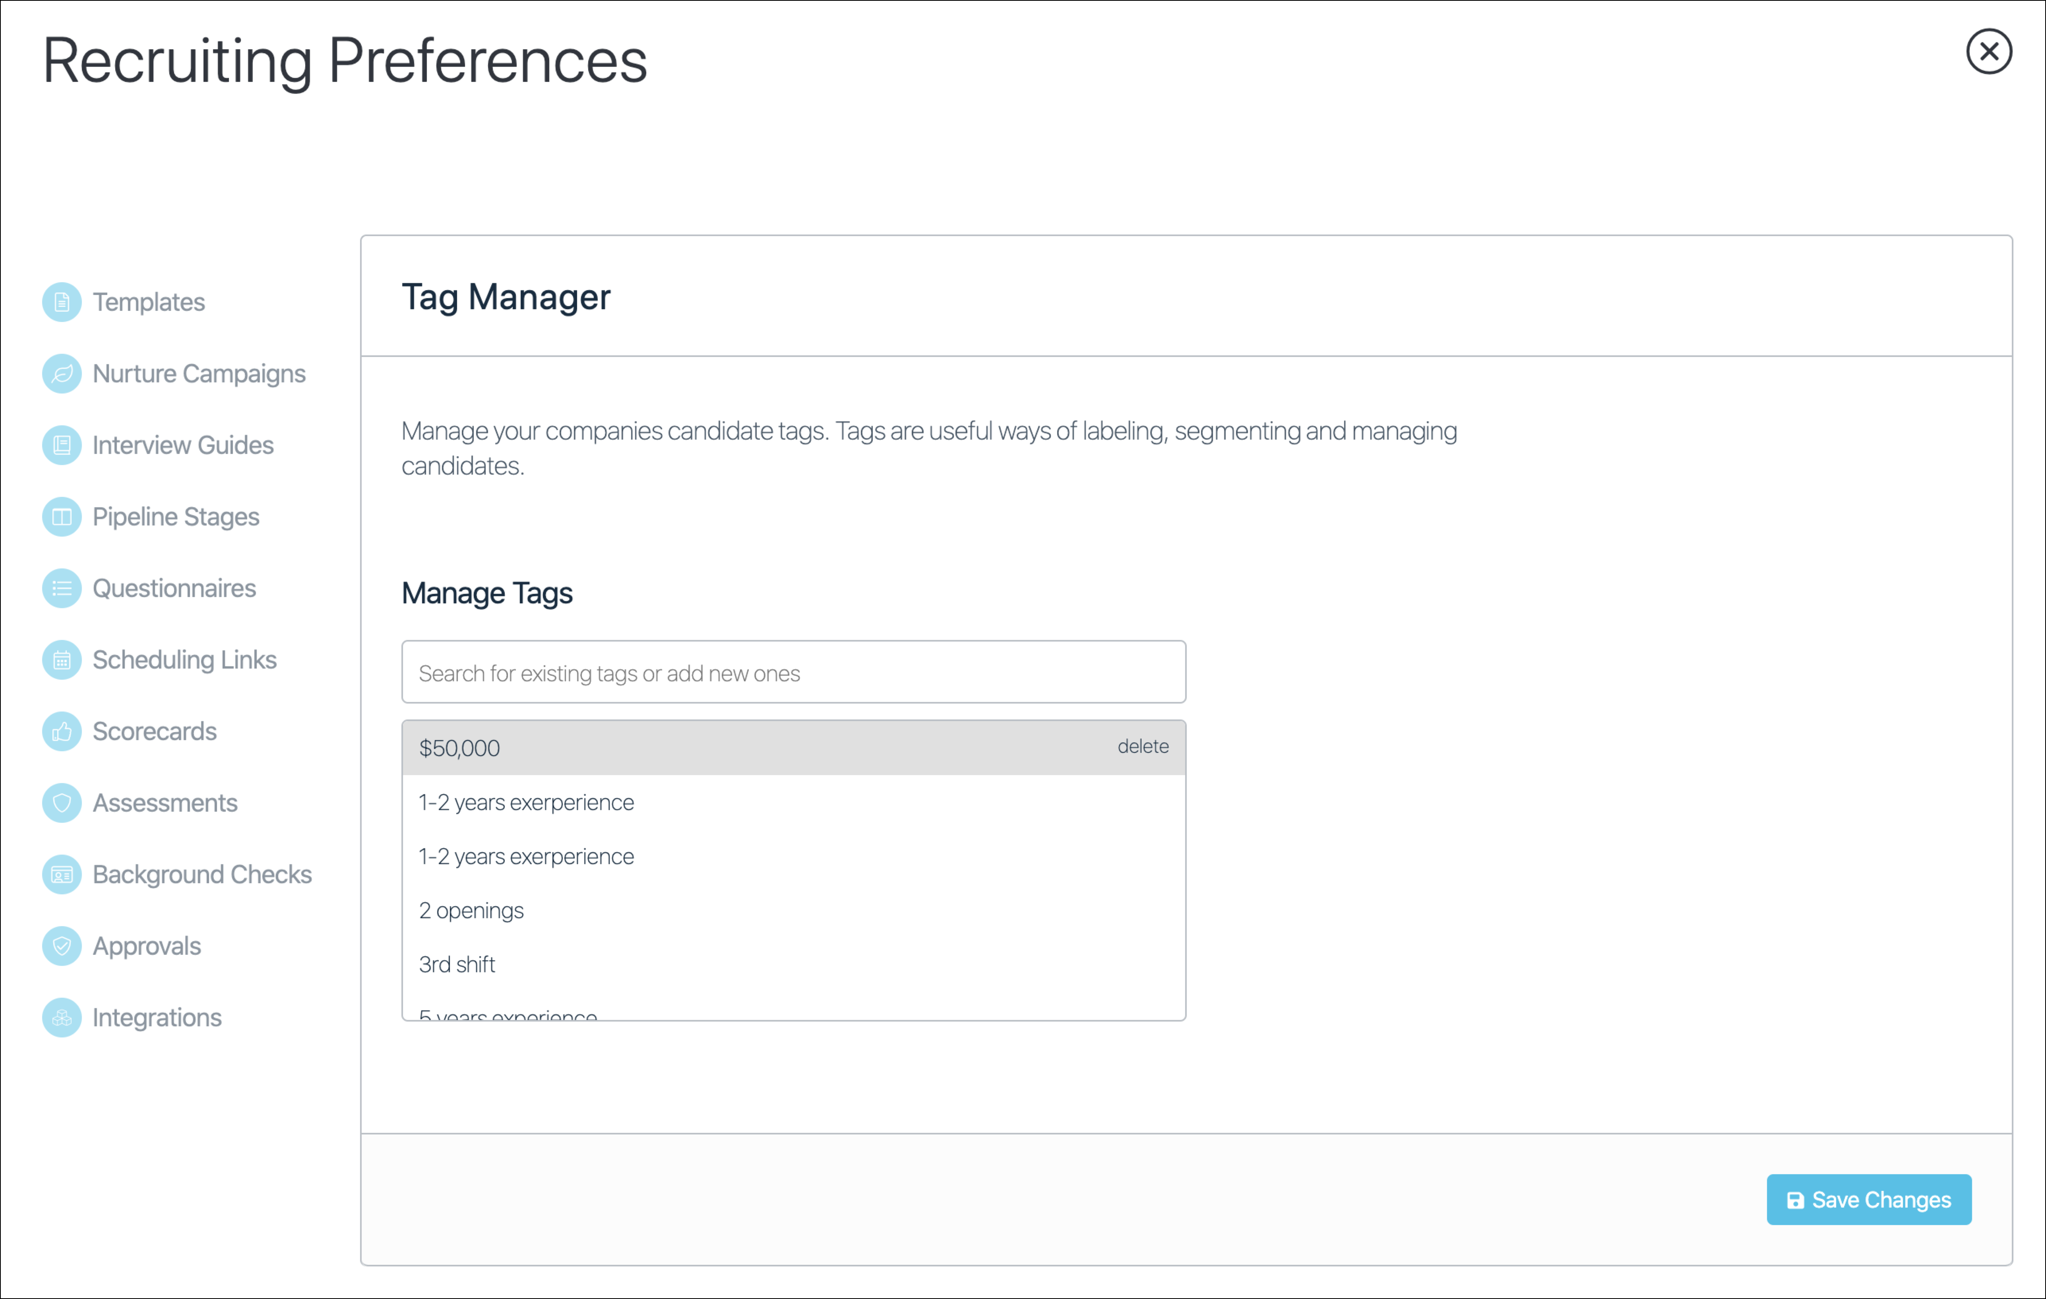This screenshot has width=2046, height=1299.
Task: Click the Scorecards thumbs-up icon
Action: pyautogui.click(x=62, y=731)
